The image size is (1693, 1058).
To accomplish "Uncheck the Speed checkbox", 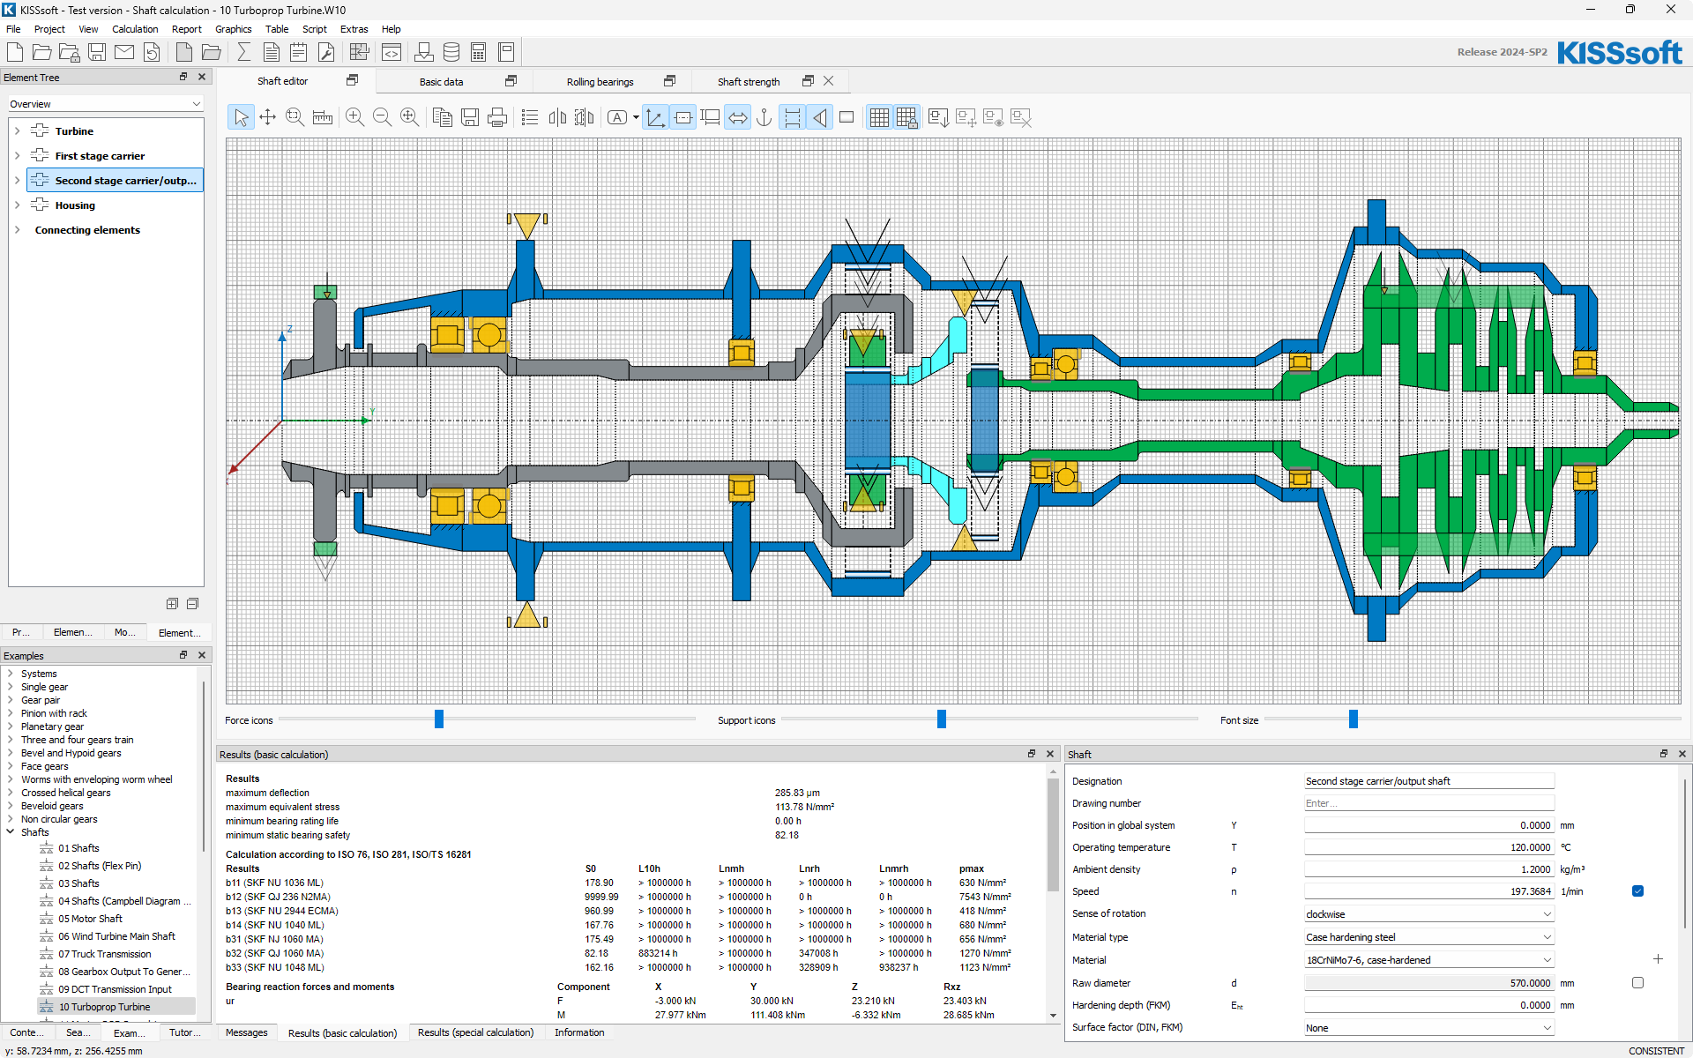I will tap(1637, 891).
